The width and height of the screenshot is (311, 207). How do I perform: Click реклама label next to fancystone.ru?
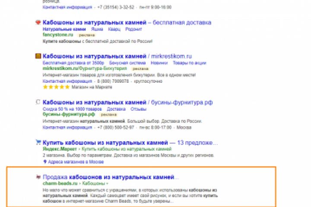(x=87, y=35)
